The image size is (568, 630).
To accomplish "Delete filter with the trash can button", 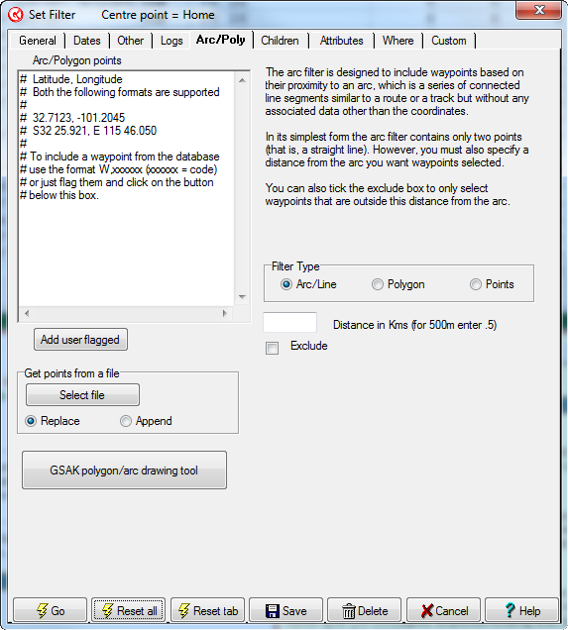I will [364, 610].
